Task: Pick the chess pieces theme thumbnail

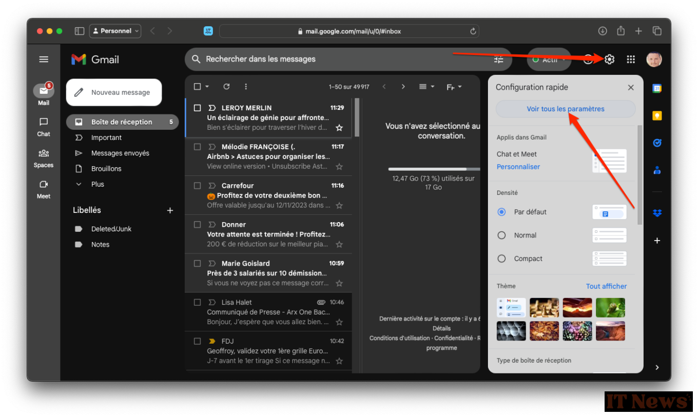Action: click(x=544, y=308)
